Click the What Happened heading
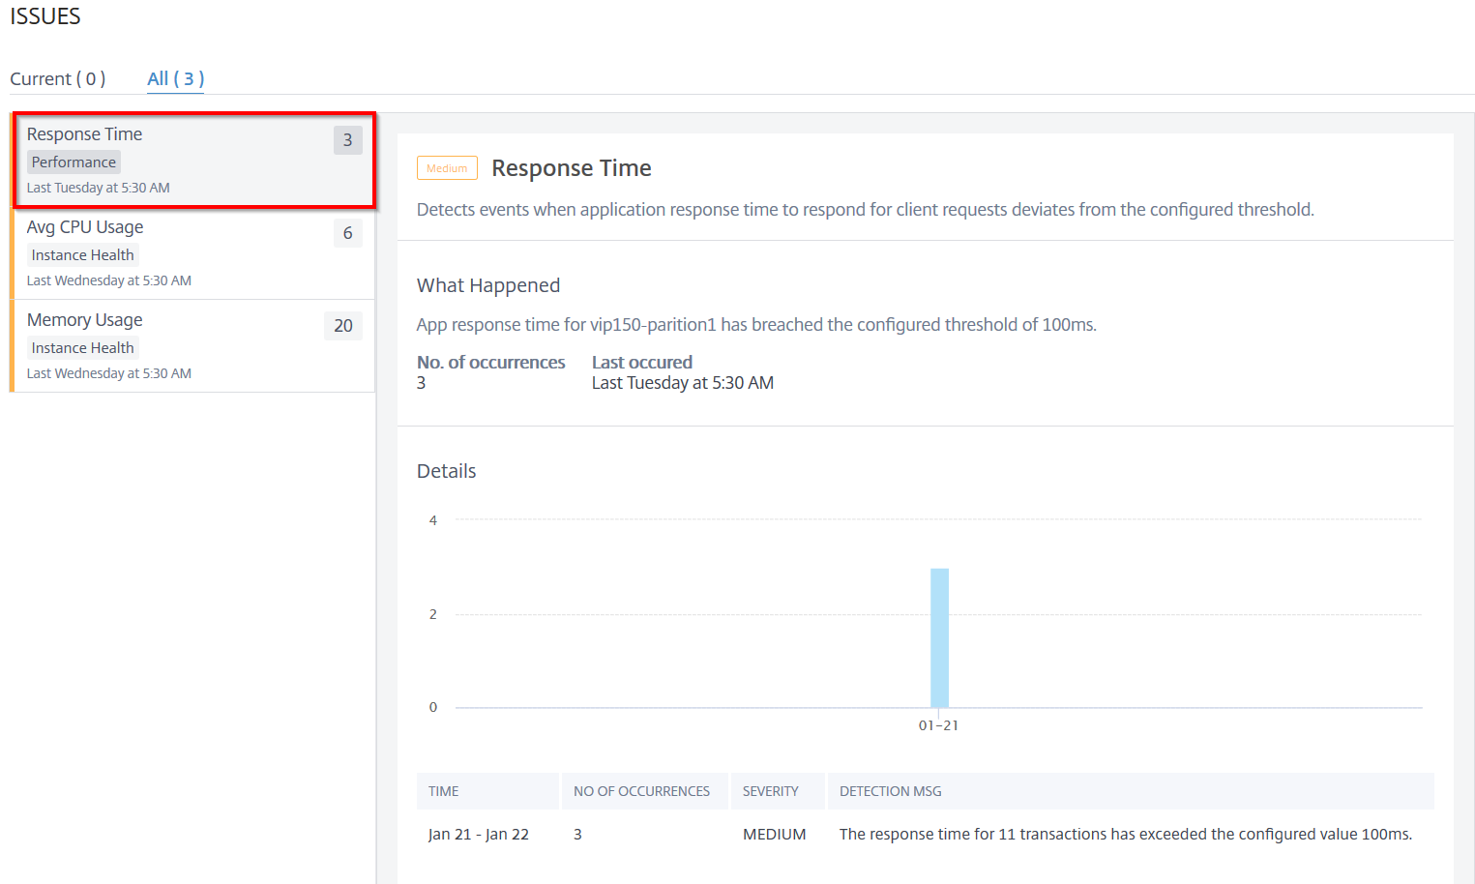Screen dimensions: 1475x884 coord(488,285)
